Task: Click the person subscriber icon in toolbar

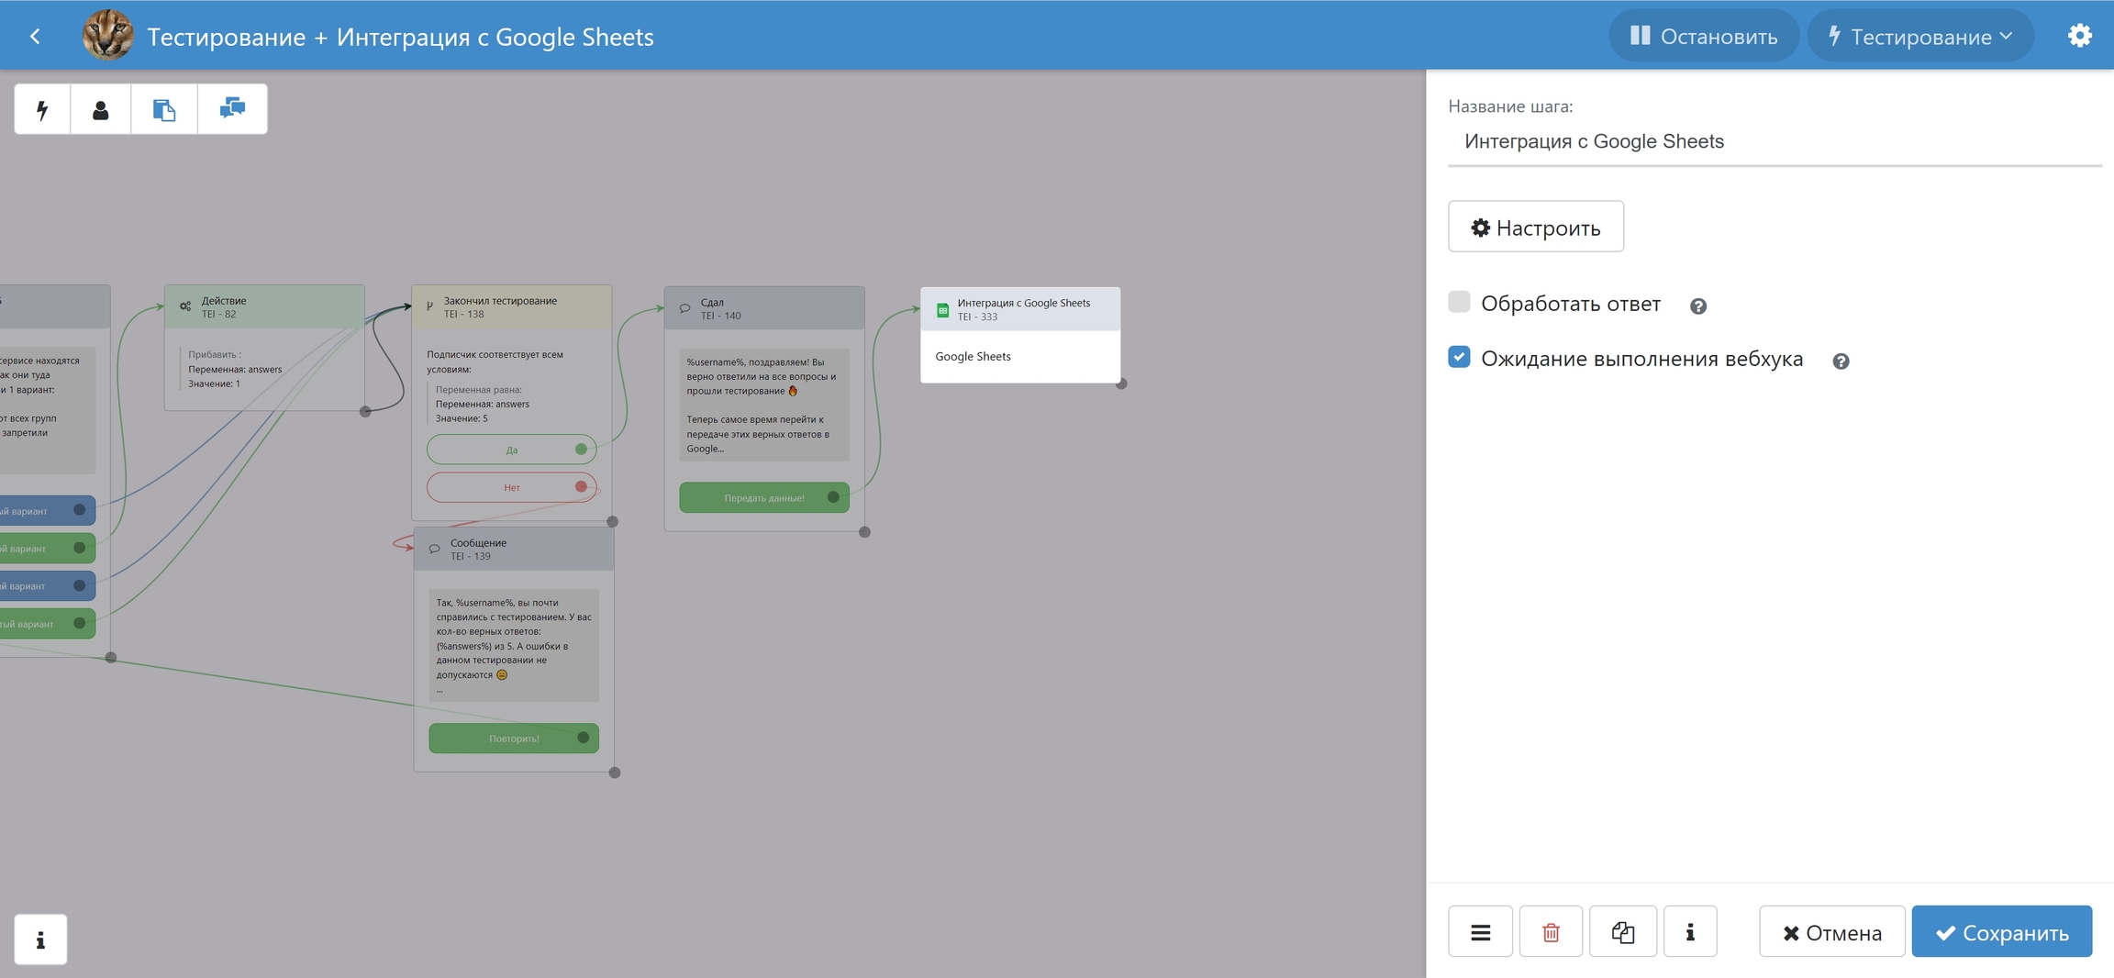Action: pyautogui.click(x=101, y=110)
